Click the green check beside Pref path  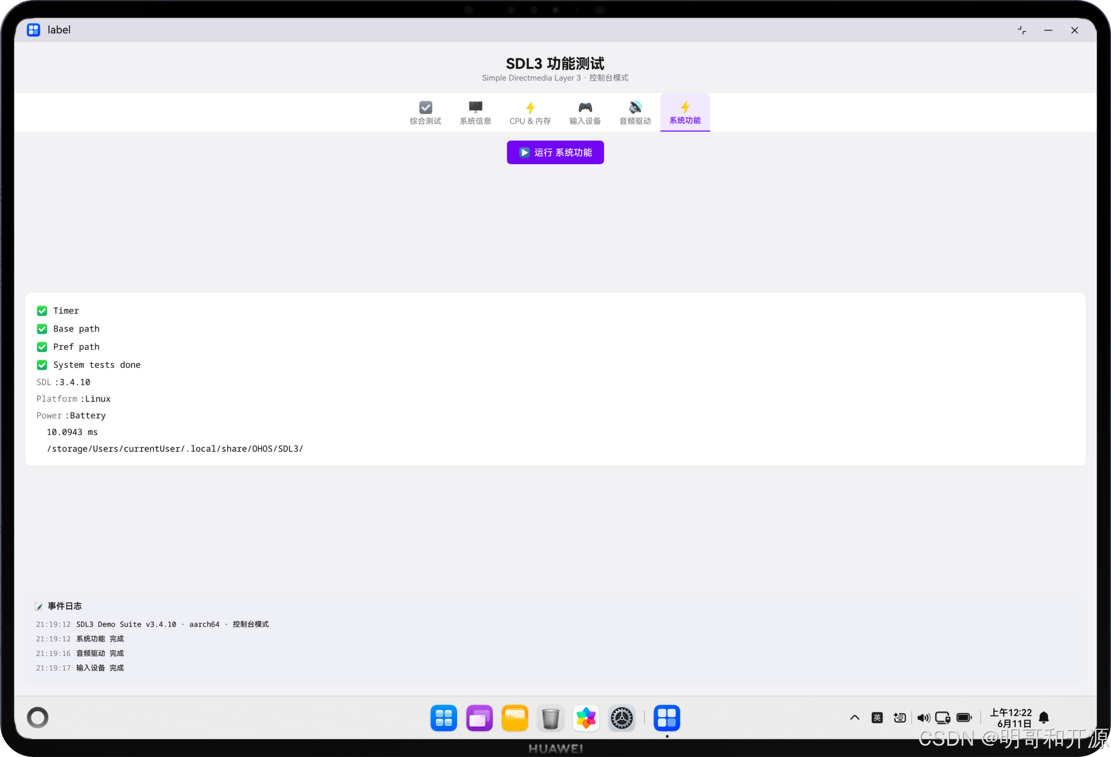(x=42, y=347)
